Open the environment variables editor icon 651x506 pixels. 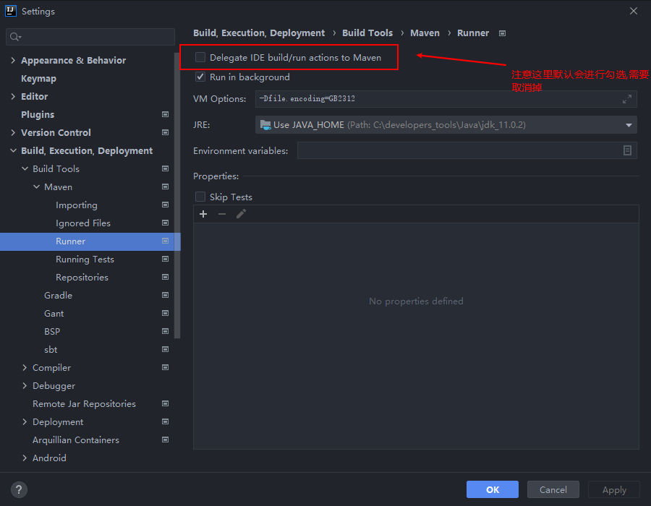tap(627, 150)
